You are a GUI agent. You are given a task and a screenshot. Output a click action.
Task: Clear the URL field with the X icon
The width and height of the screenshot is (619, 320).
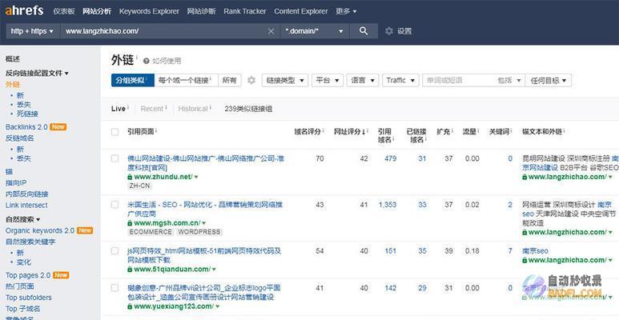(271, 31)
